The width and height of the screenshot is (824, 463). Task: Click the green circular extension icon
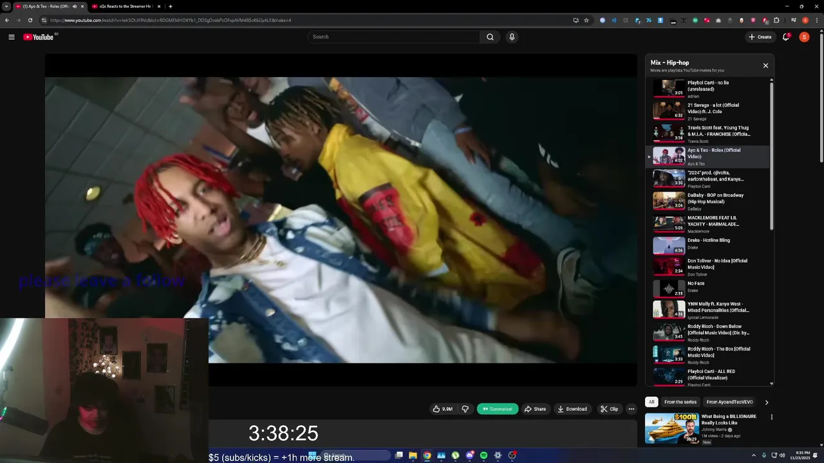[x=695, y=20]
